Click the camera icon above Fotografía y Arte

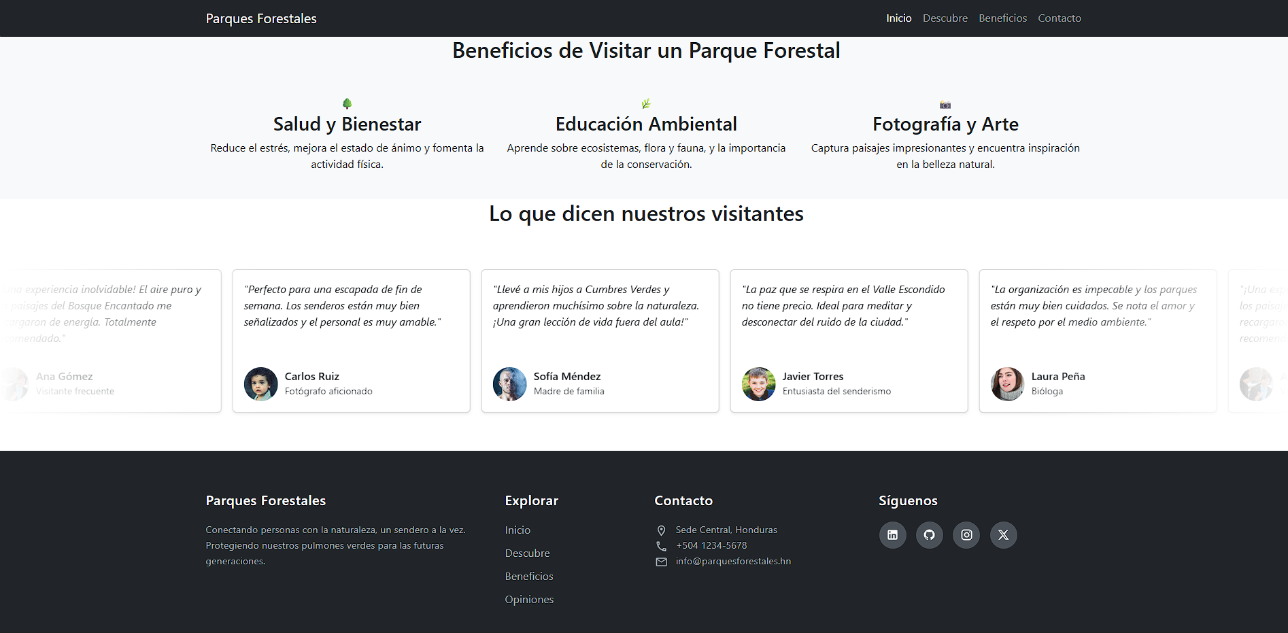coord(945,105)
